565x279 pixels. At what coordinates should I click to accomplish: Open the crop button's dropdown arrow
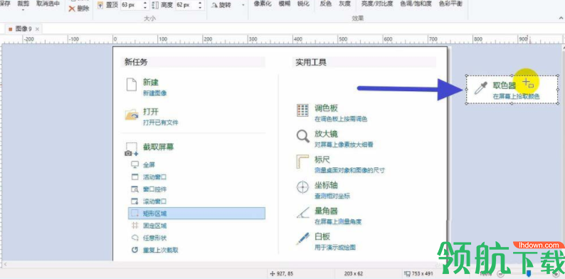coord(23,10)
